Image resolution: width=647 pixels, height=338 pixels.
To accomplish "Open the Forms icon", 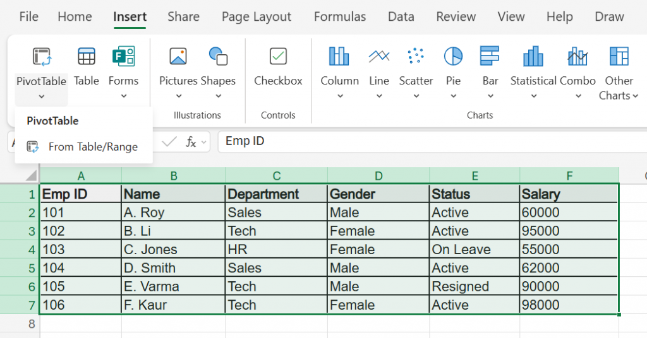I will pyautogui.click(x=123, y=57).
